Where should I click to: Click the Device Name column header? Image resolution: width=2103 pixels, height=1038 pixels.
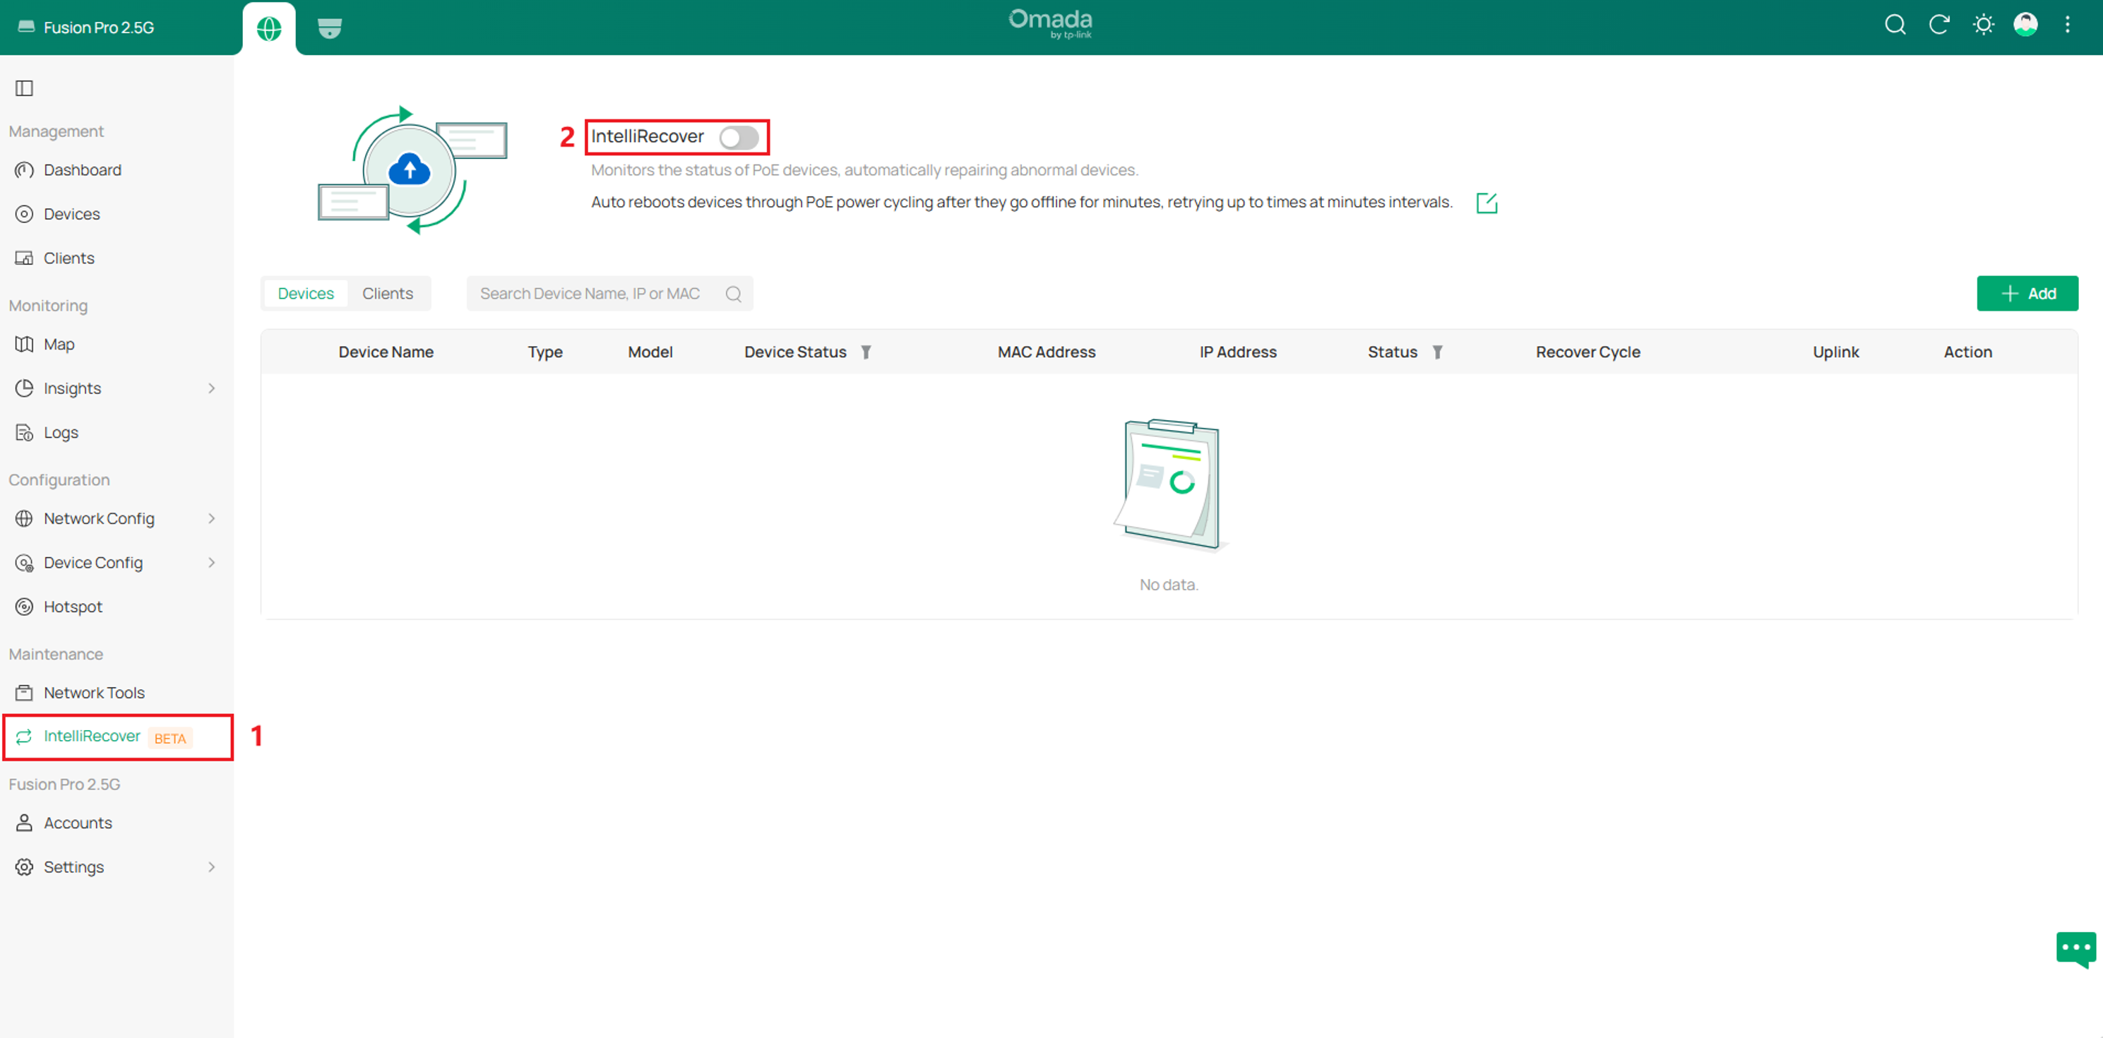(386, 352)
